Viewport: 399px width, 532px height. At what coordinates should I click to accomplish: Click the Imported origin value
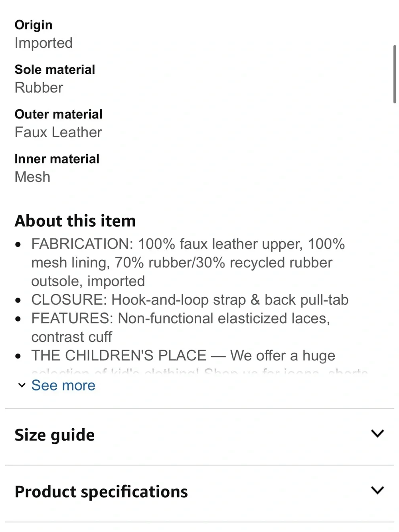point(43,43)
